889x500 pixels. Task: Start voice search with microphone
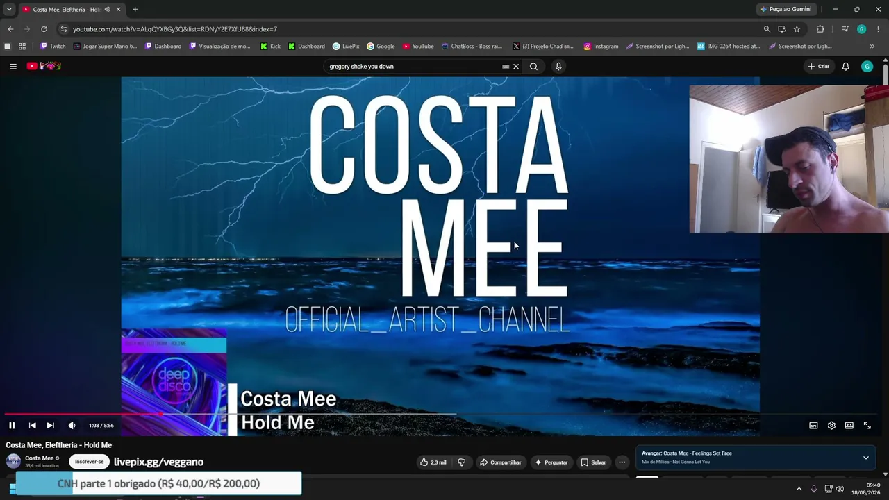coord(558,67)
